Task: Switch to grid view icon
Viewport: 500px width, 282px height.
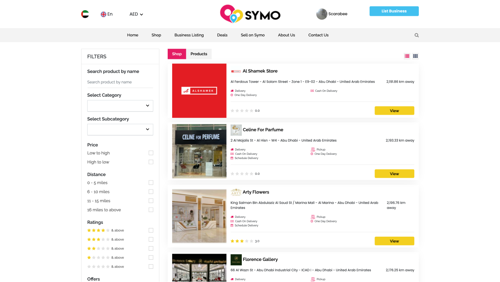Action: pyautogui.click(x=415, y=56)
